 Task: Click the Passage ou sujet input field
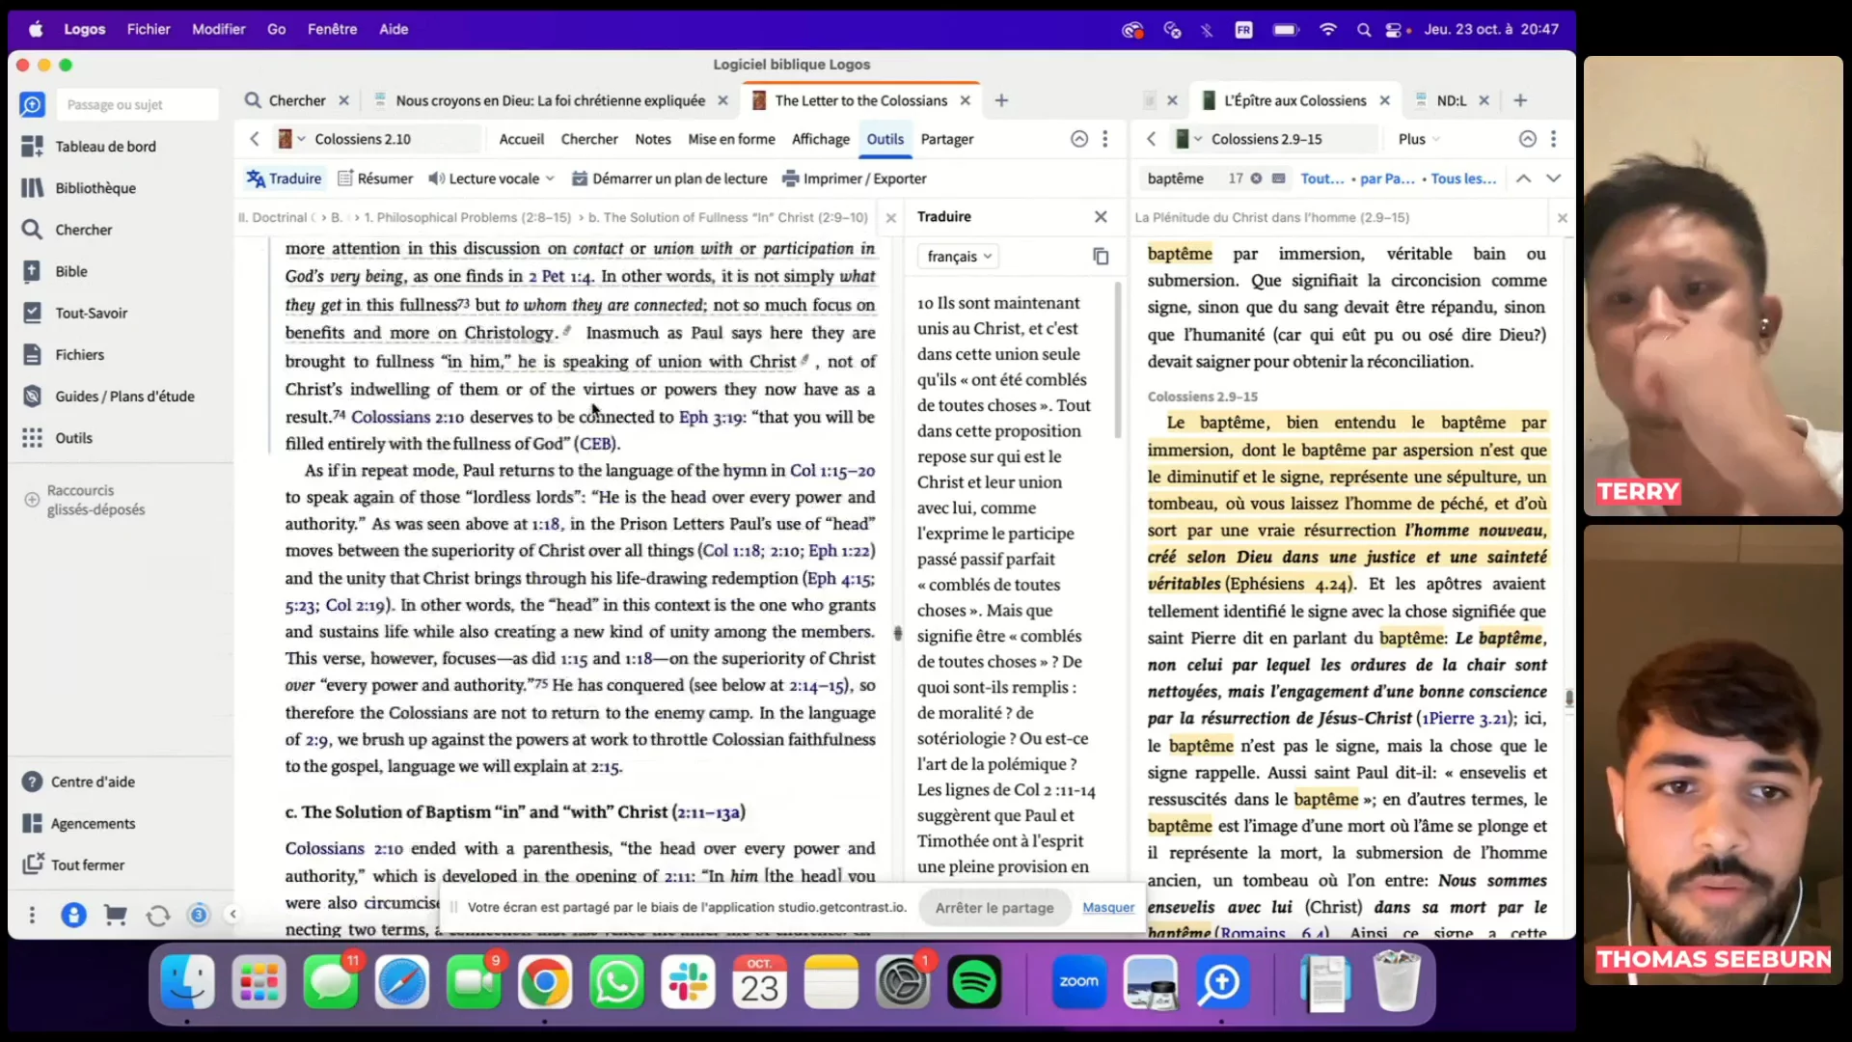point(135,104)
